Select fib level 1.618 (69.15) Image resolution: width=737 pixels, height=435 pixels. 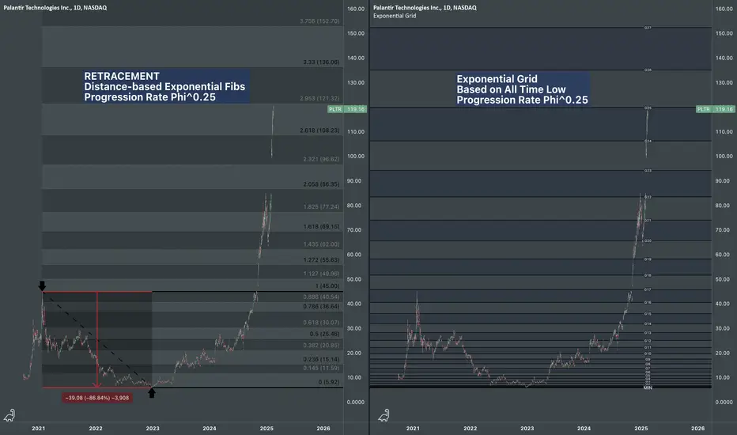pyautogui.click(x=321, y=227)
